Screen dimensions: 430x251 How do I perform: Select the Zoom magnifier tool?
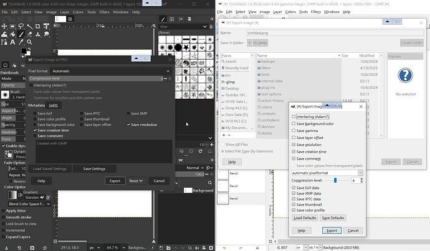29,42
